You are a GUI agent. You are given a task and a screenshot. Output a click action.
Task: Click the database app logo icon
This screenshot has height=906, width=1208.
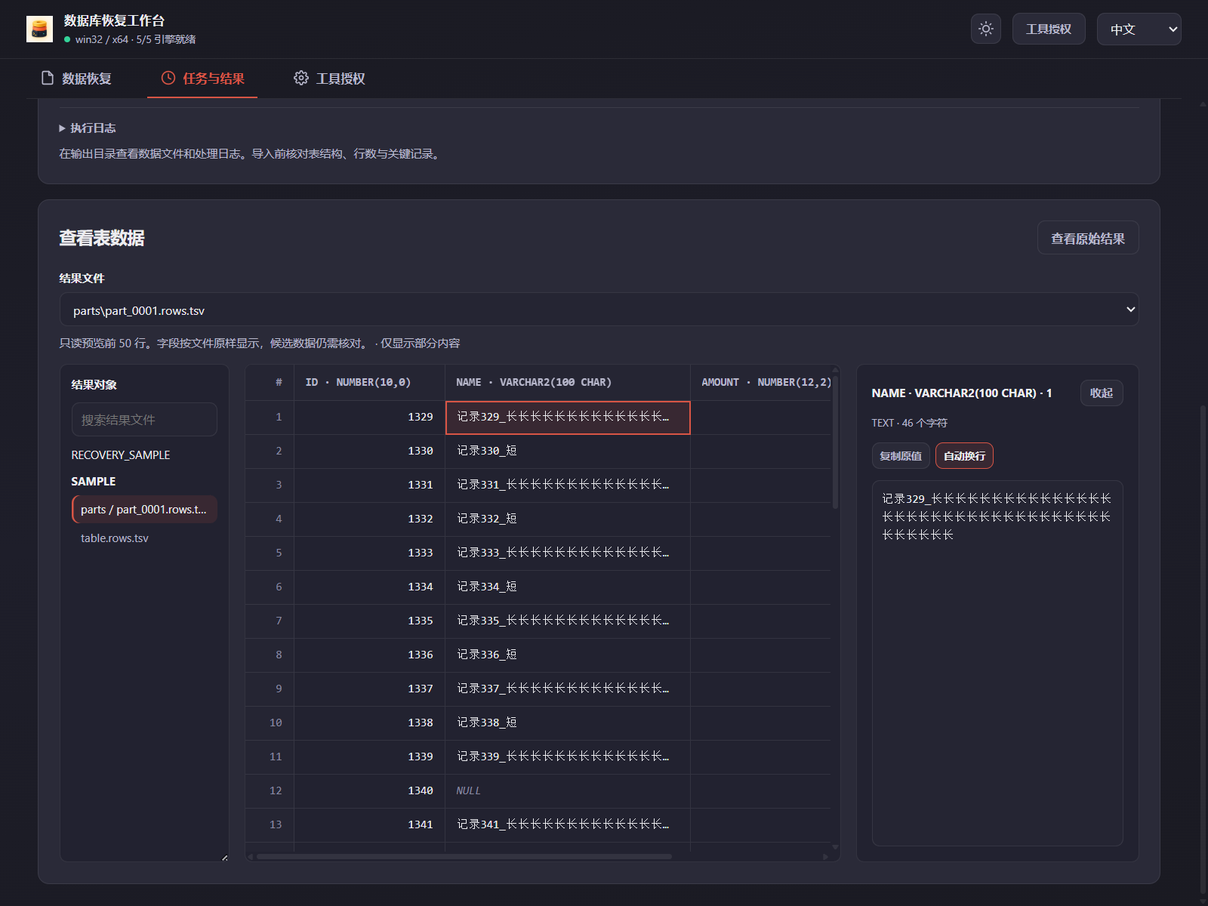39,29
